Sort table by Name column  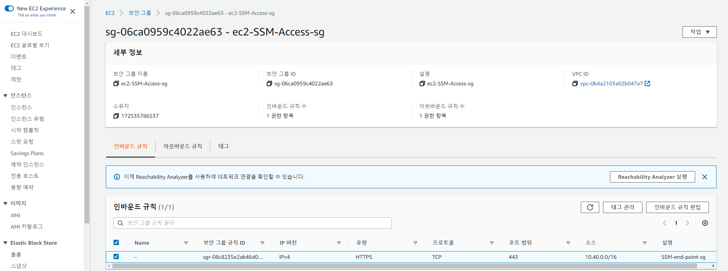click(186, 243)
